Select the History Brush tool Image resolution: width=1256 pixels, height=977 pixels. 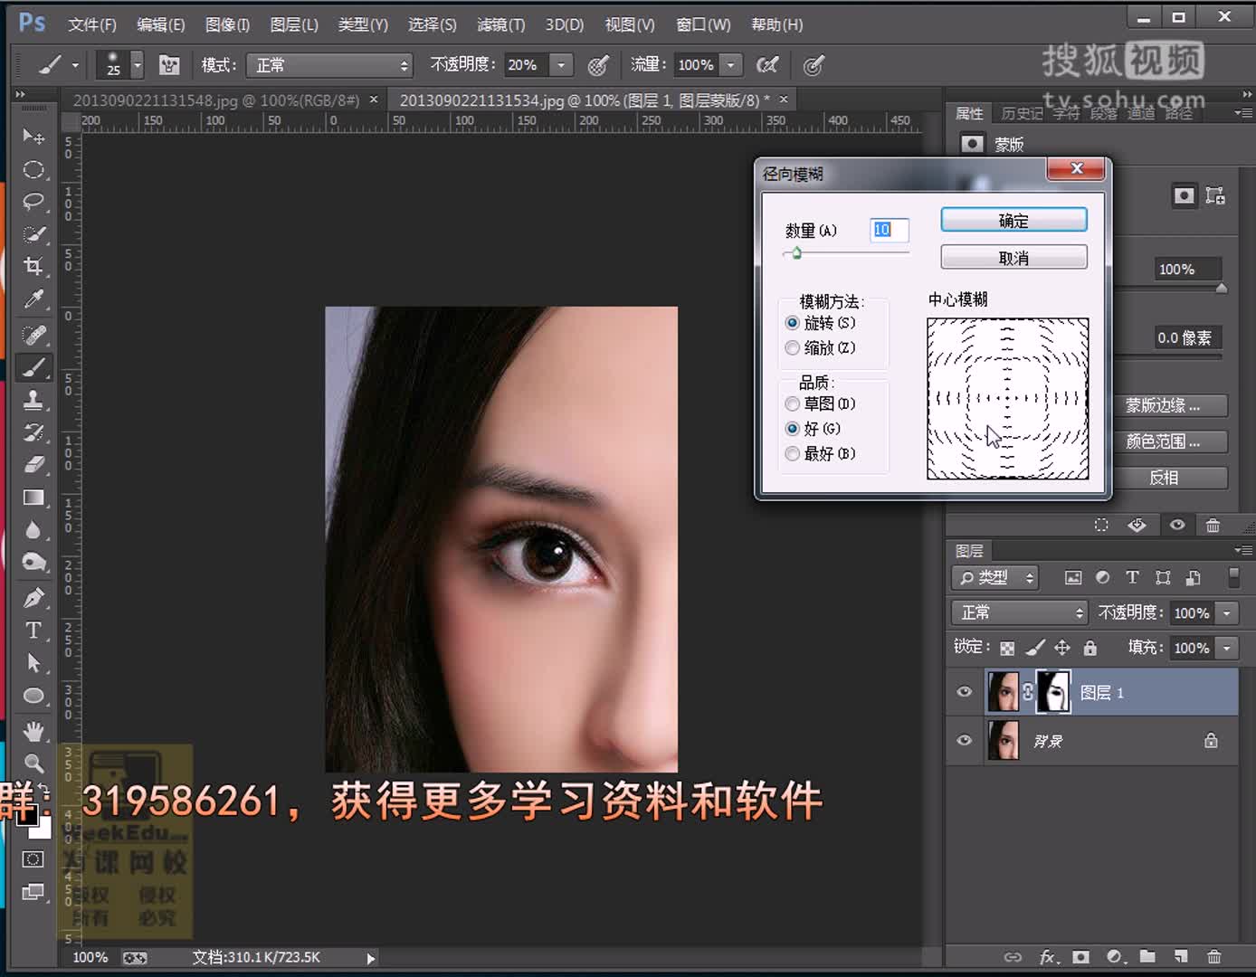click(x=33, y=432)
